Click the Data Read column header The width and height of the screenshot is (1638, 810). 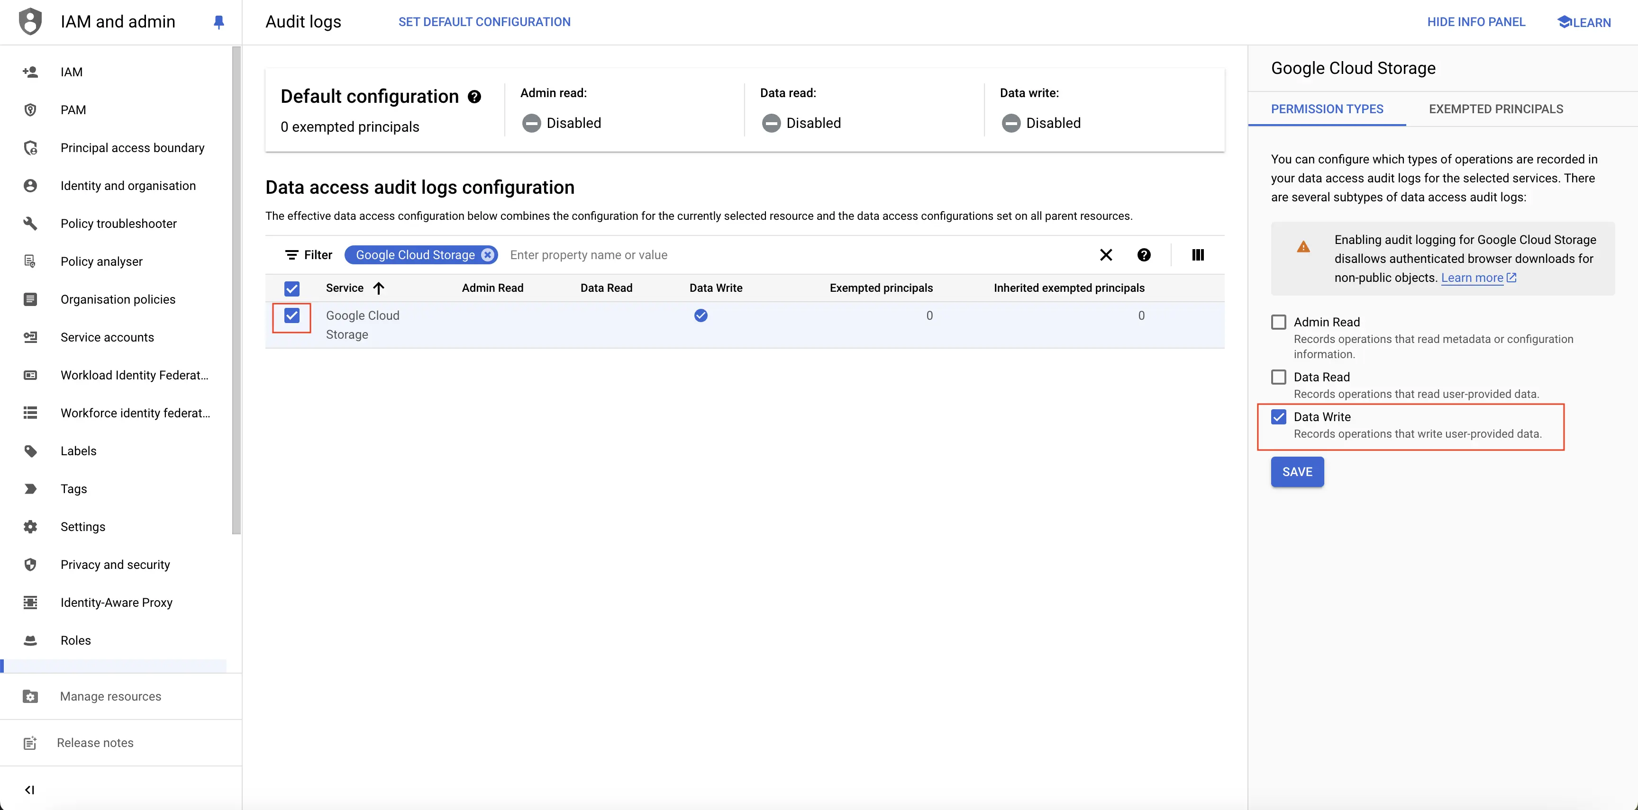tap(606, 288)
